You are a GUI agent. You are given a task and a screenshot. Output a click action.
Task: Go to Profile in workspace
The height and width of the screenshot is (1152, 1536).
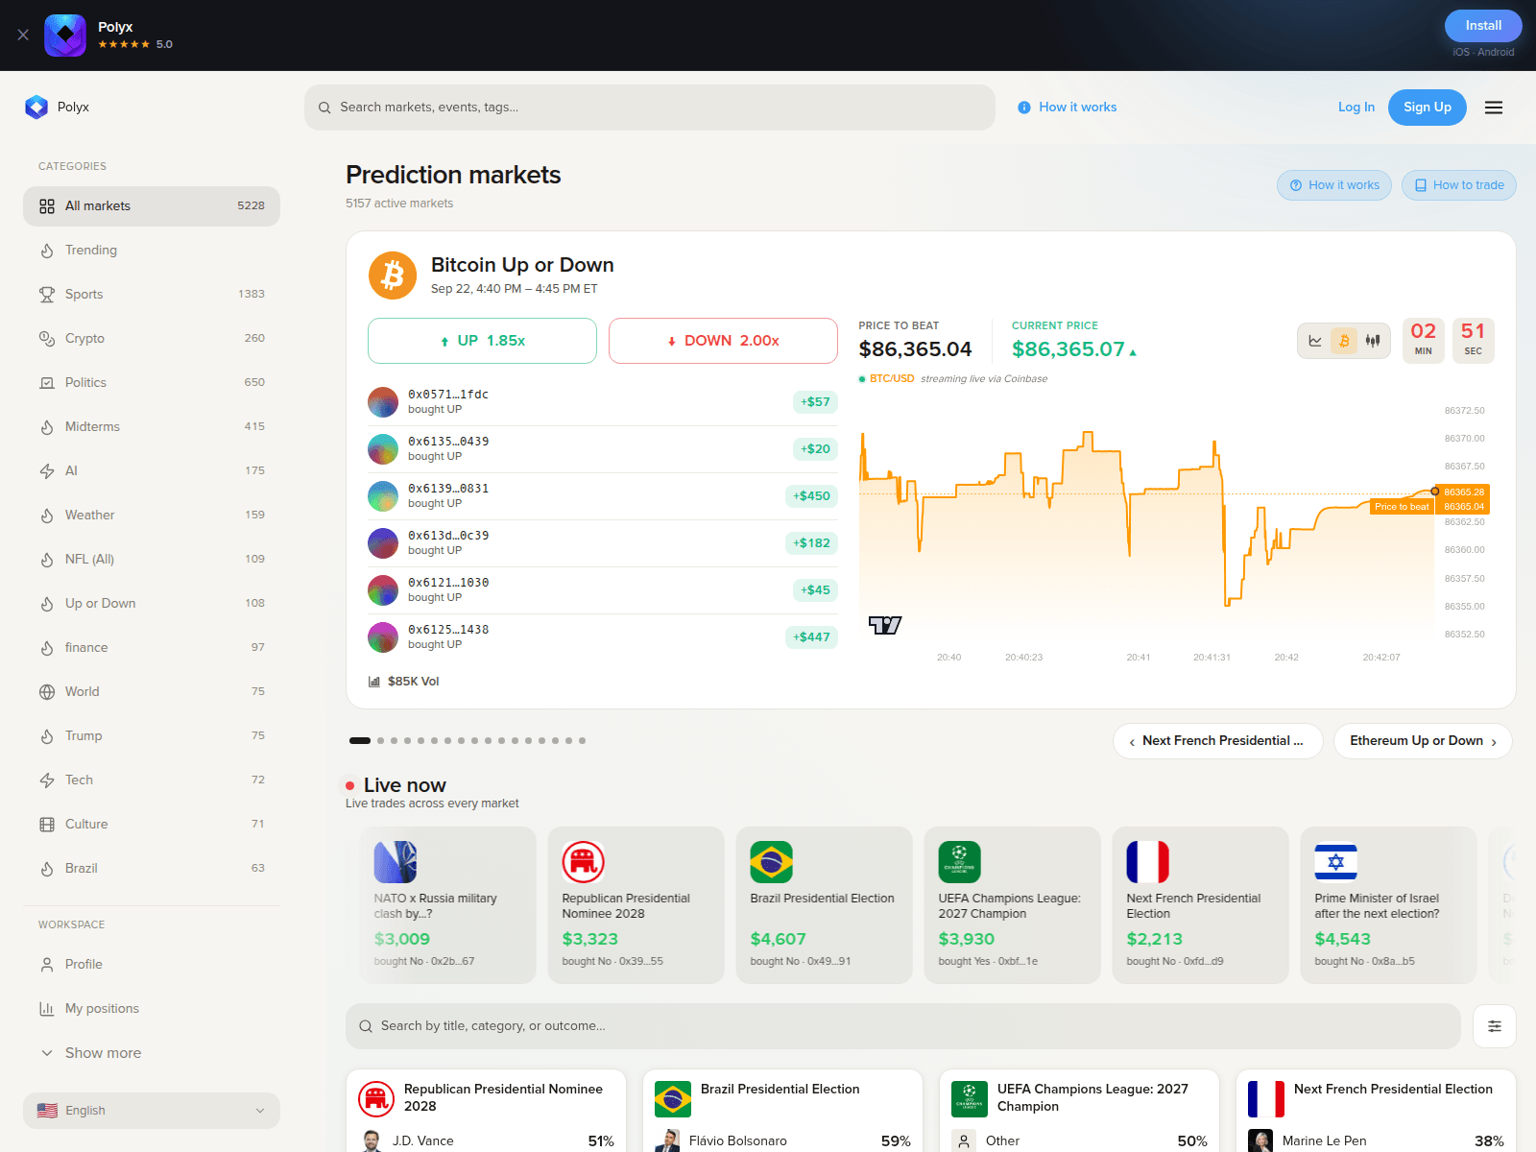152,965
